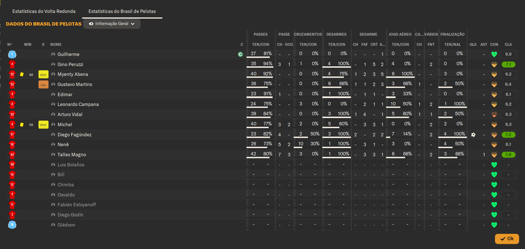Image resolution: width=525 pixels, height=249 pixels.
Task: Click Guilherme's green condition heart icon
Action: pyautogui.click(x=494, y=54)
